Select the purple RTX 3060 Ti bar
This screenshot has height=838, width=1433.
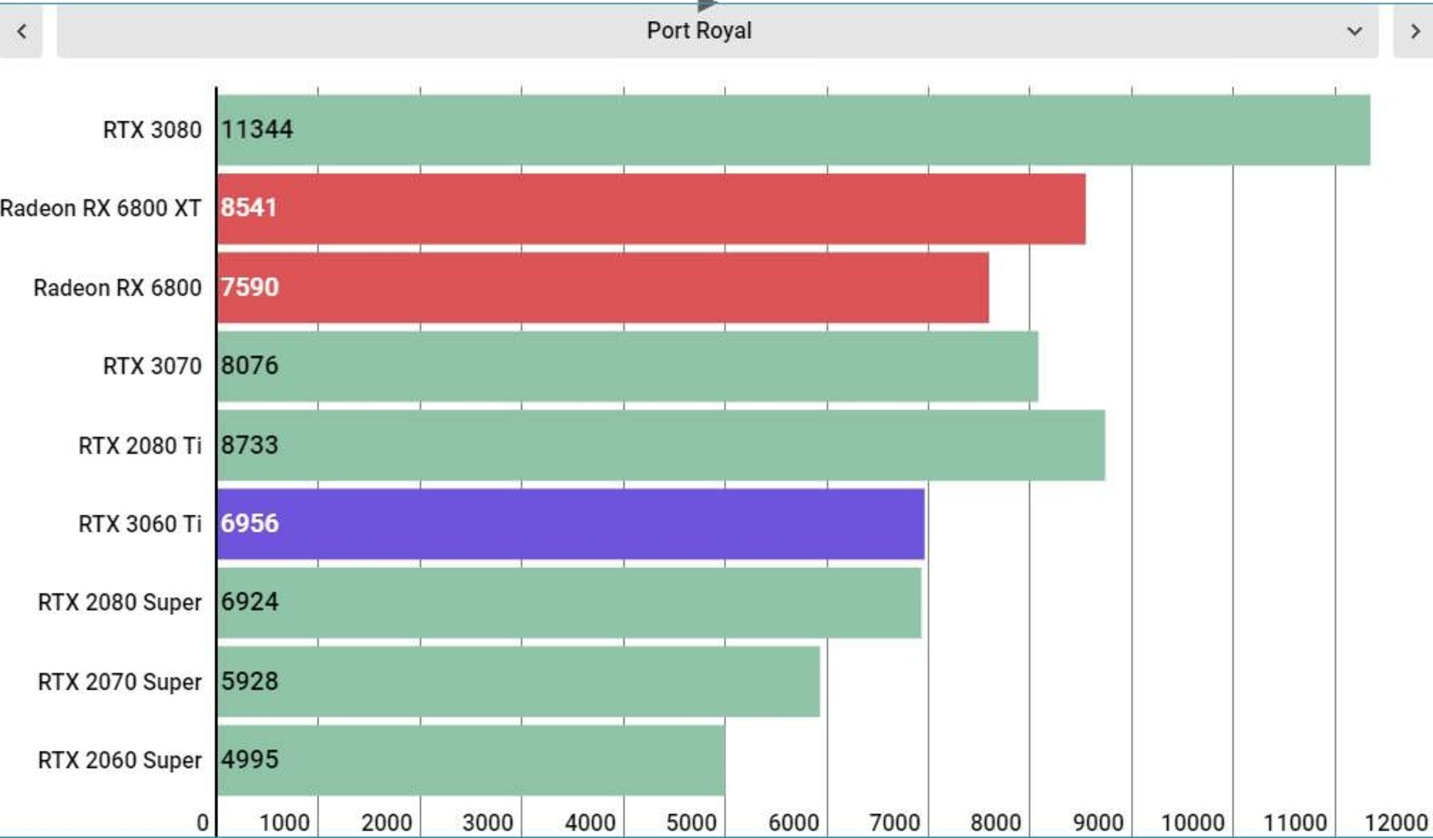pyautogui.click(x=571, y=524)
